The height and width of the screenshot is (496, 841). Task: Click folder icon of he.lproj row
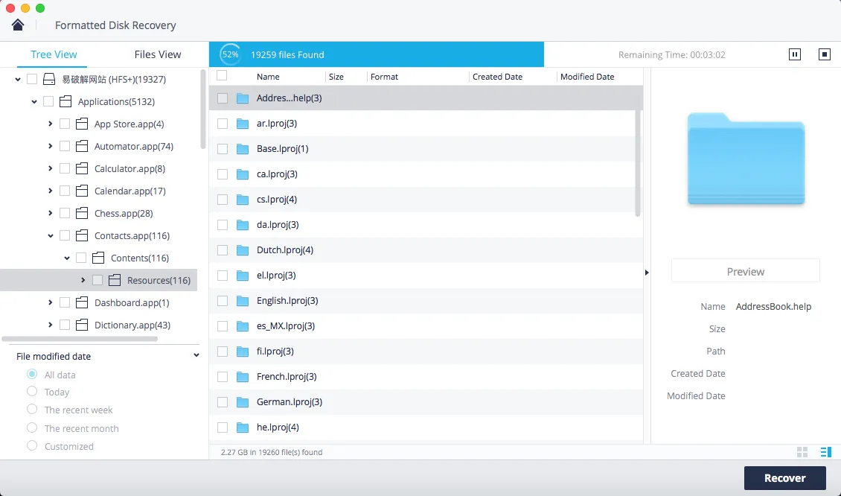[243, 427]
